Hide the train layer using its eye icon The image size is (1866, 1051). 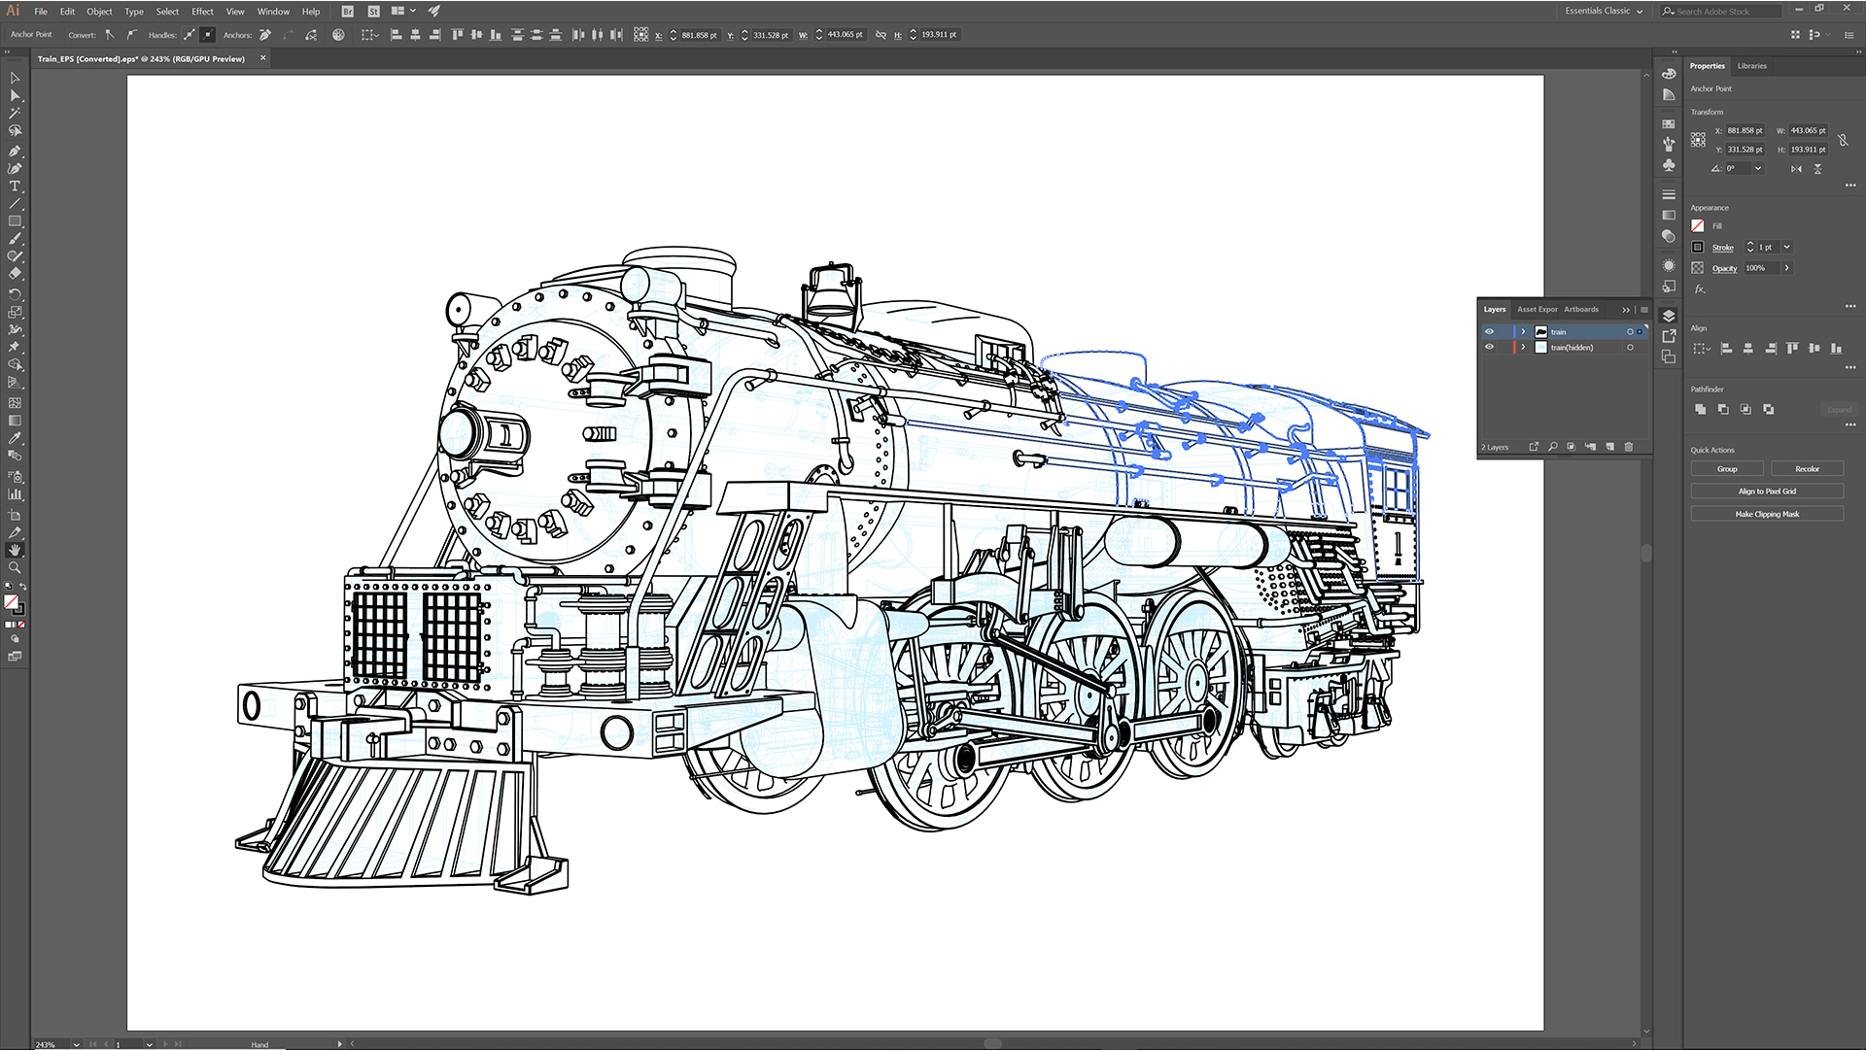pyautogui.click(x=1490, y=331)
